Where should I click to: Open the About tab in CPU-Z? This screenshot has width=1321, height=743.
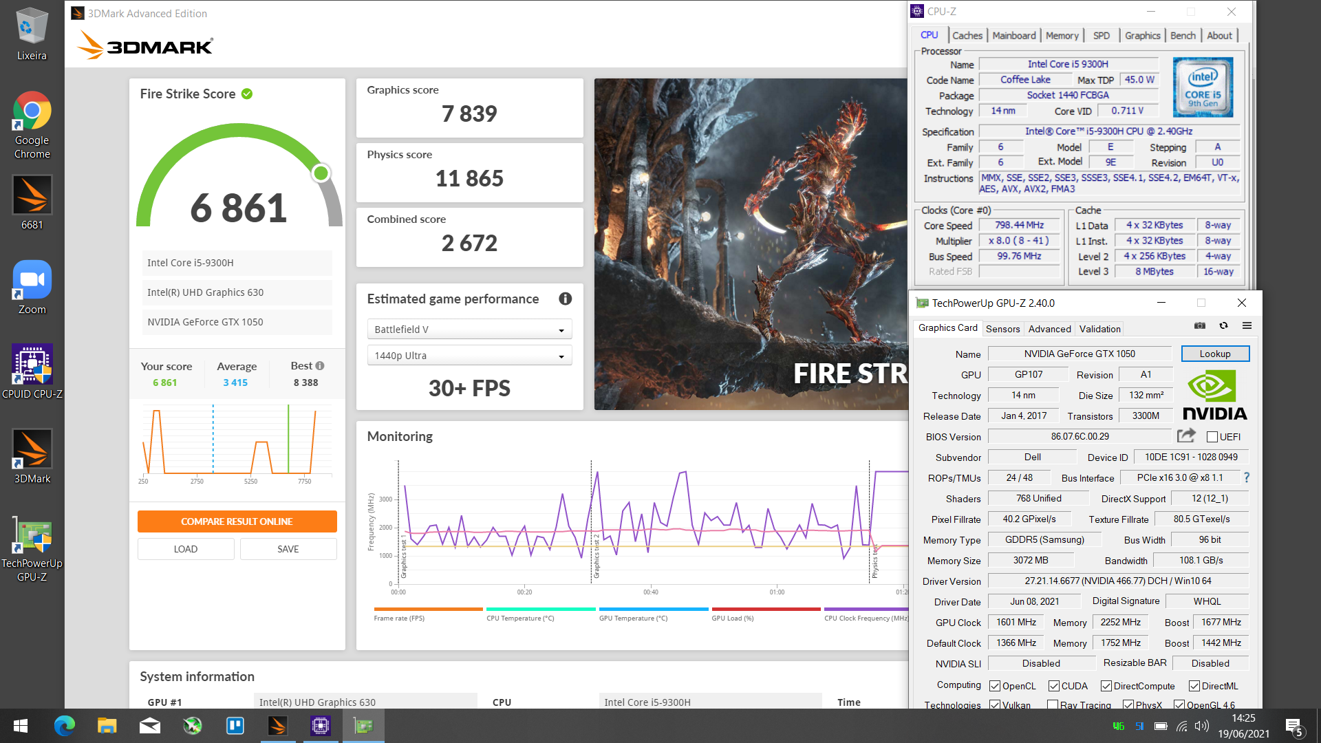(x=1220, y=35)
